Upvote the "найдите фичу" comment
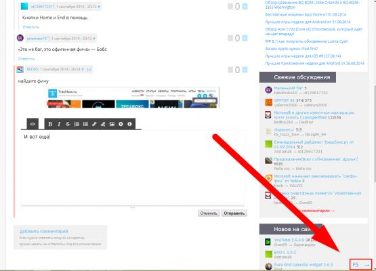Screen dimensions: 376x271 245,70
